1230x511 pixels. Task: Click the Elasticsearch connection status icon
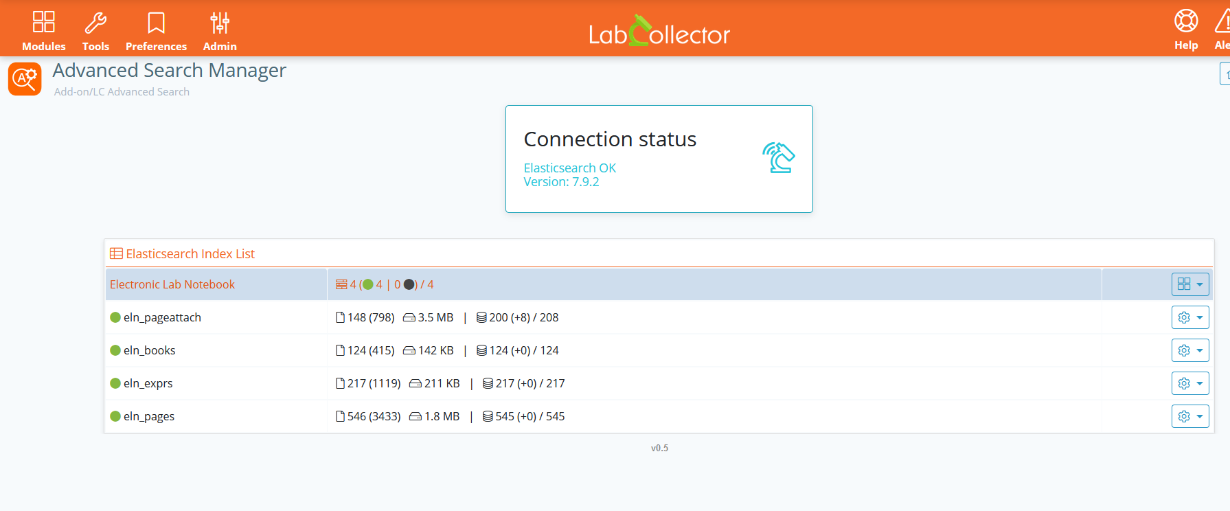(778, 157)
